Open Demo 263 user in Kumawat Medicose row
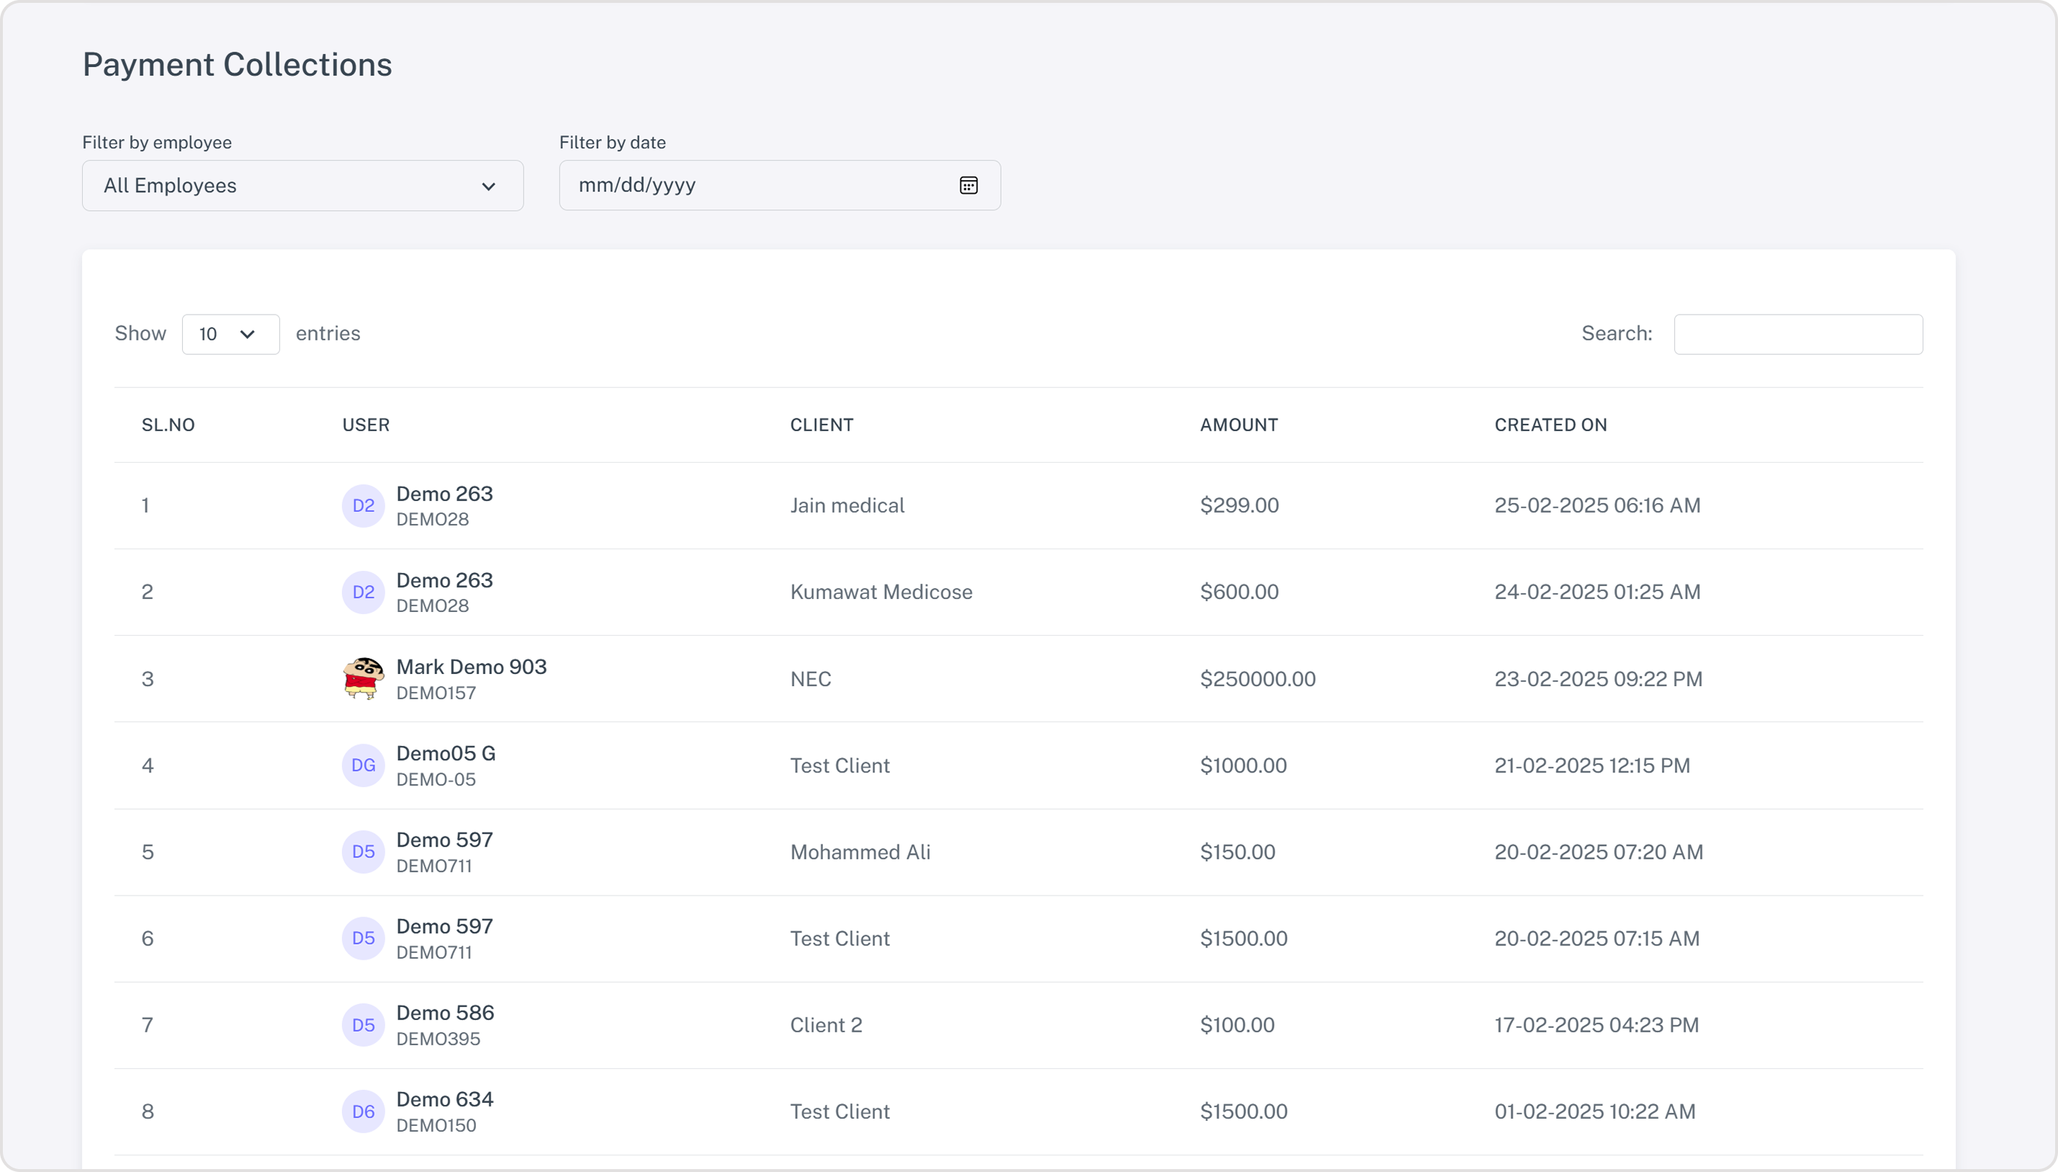Image resolution: width=2058 pixels, height=1172 pixels. coord(444,580)
